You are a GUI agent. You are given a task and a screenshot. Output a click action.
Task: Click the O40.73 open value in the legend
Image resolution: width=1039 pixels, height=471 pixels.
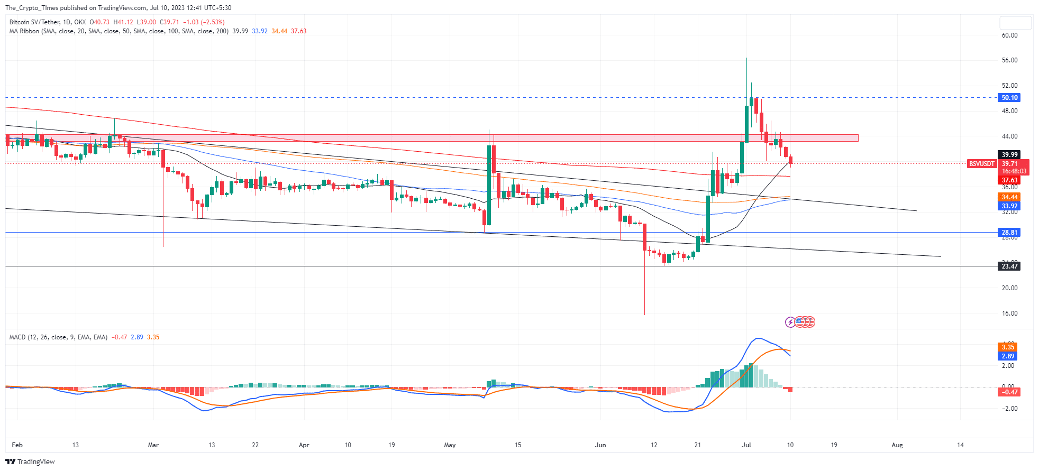99,22
